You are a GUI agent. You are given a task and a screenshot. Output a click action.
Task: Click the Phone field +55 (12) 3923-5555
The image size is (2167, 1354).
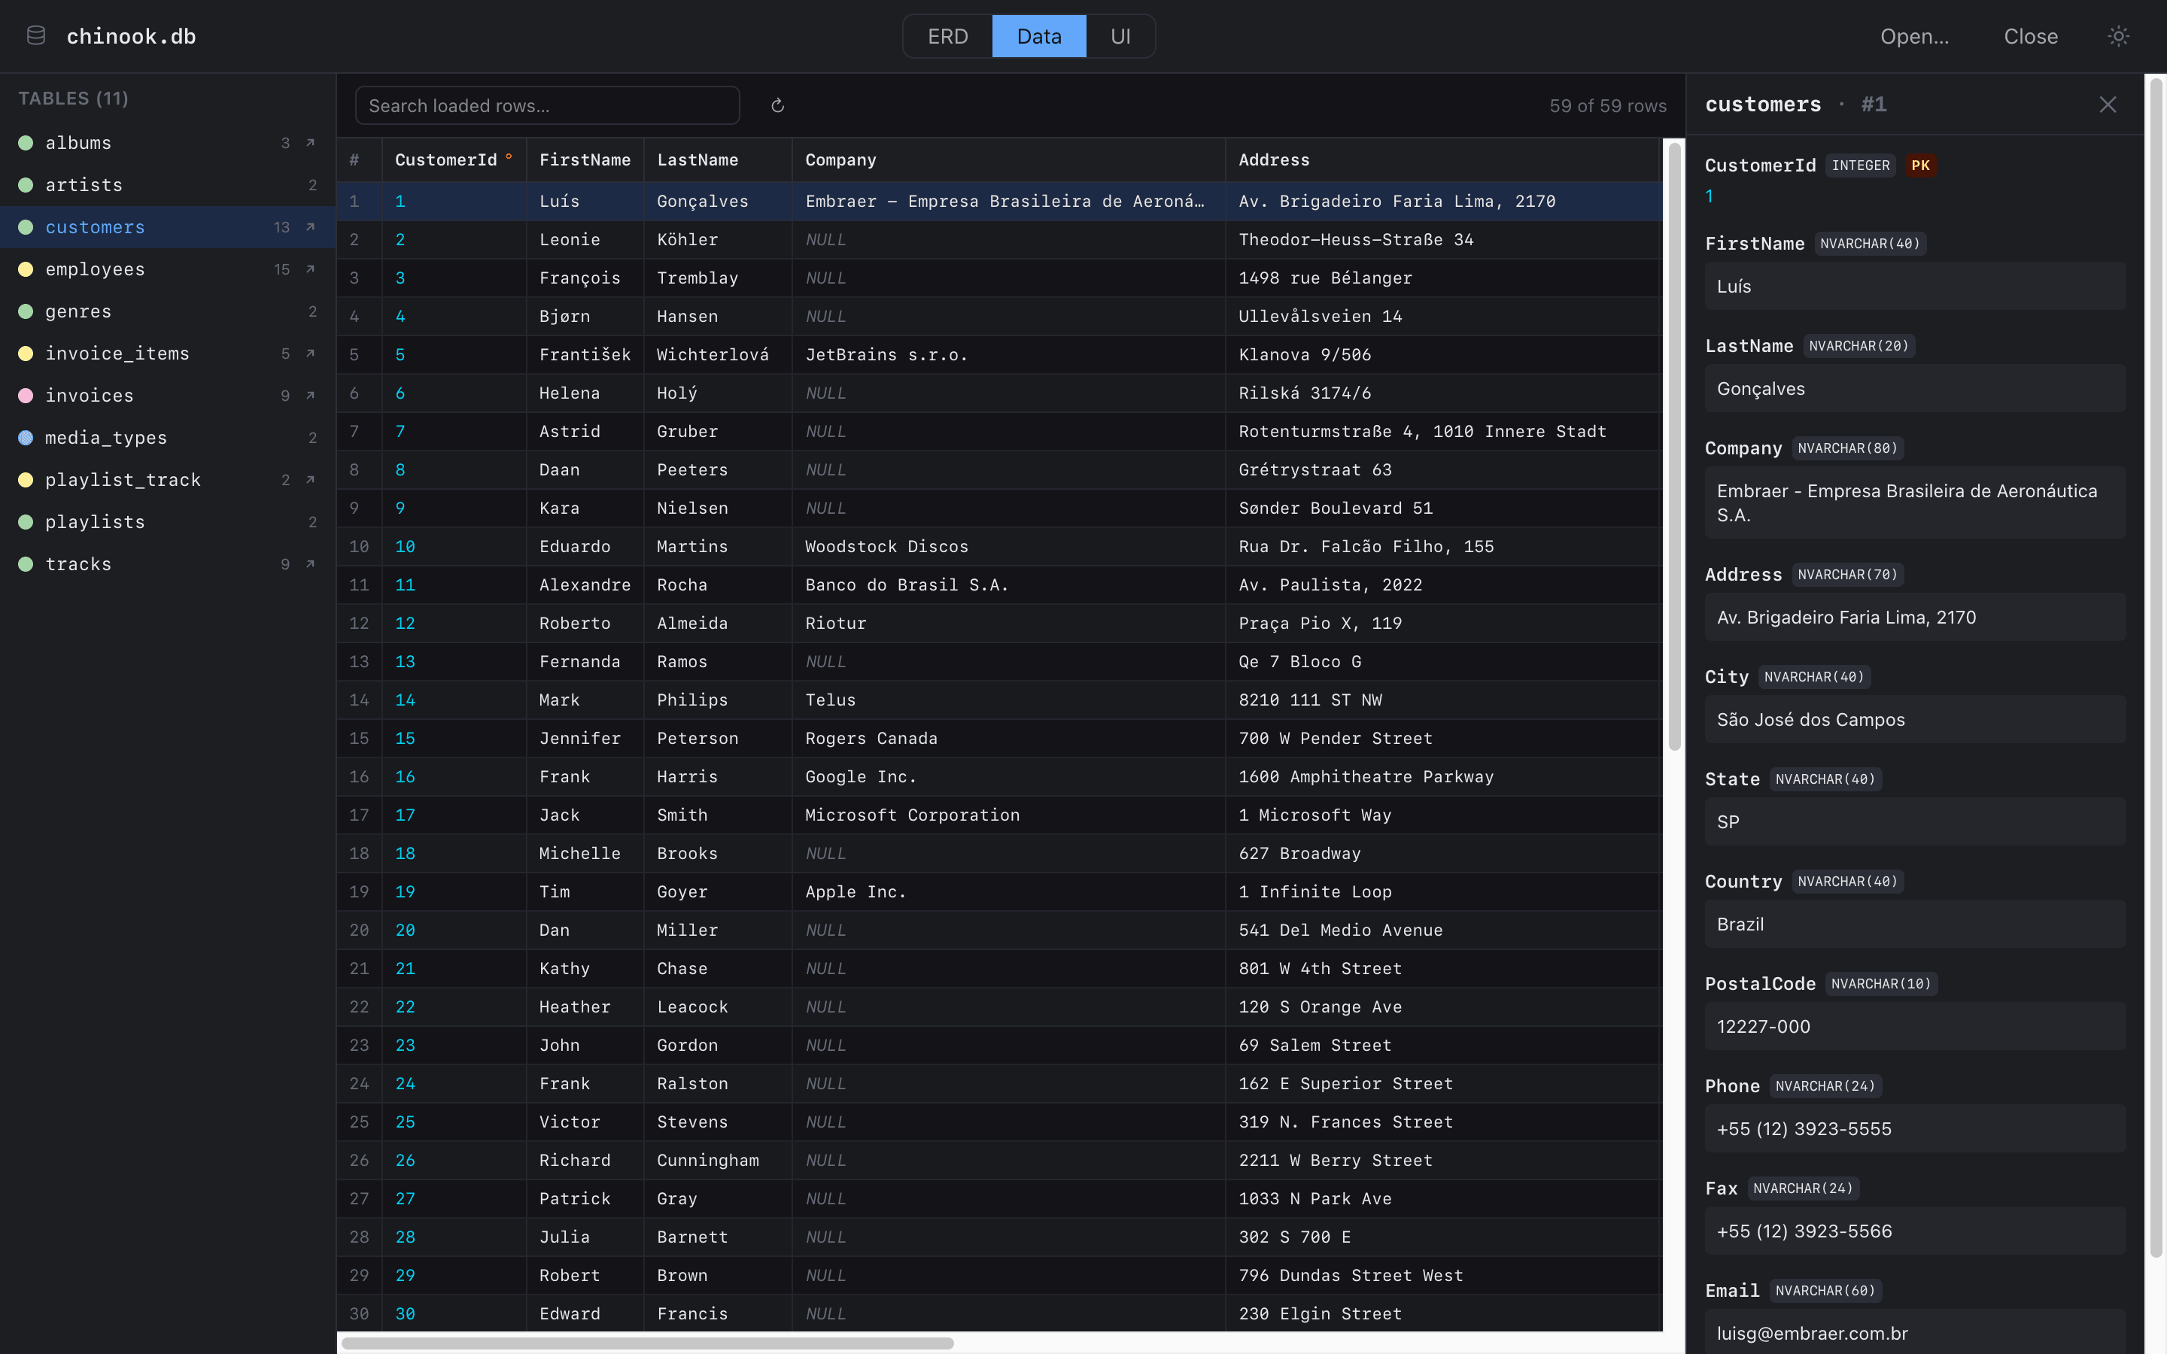point(1914,1128)
